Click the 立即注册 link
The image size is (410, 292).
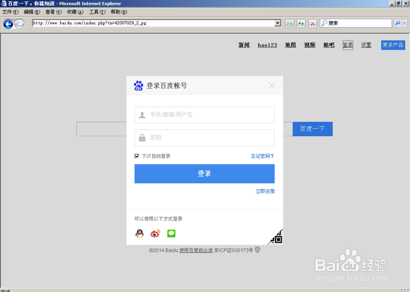click(265, 191)
